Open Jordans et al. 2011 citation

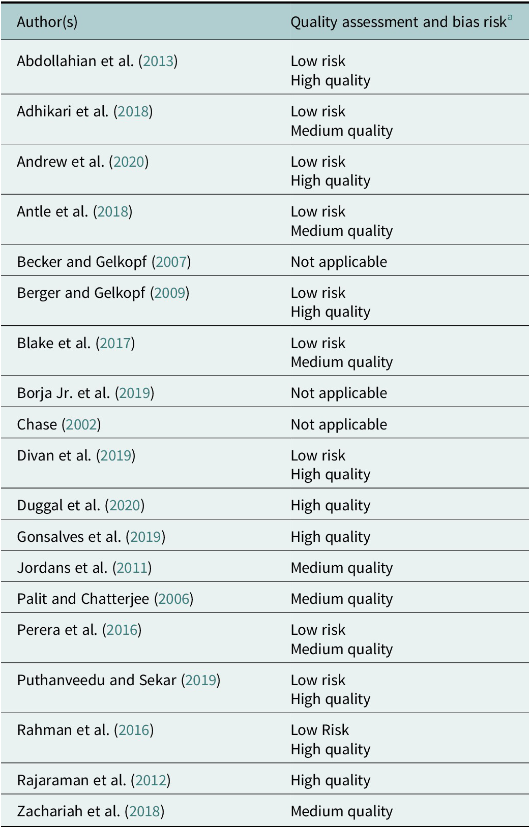coord(132,568)
